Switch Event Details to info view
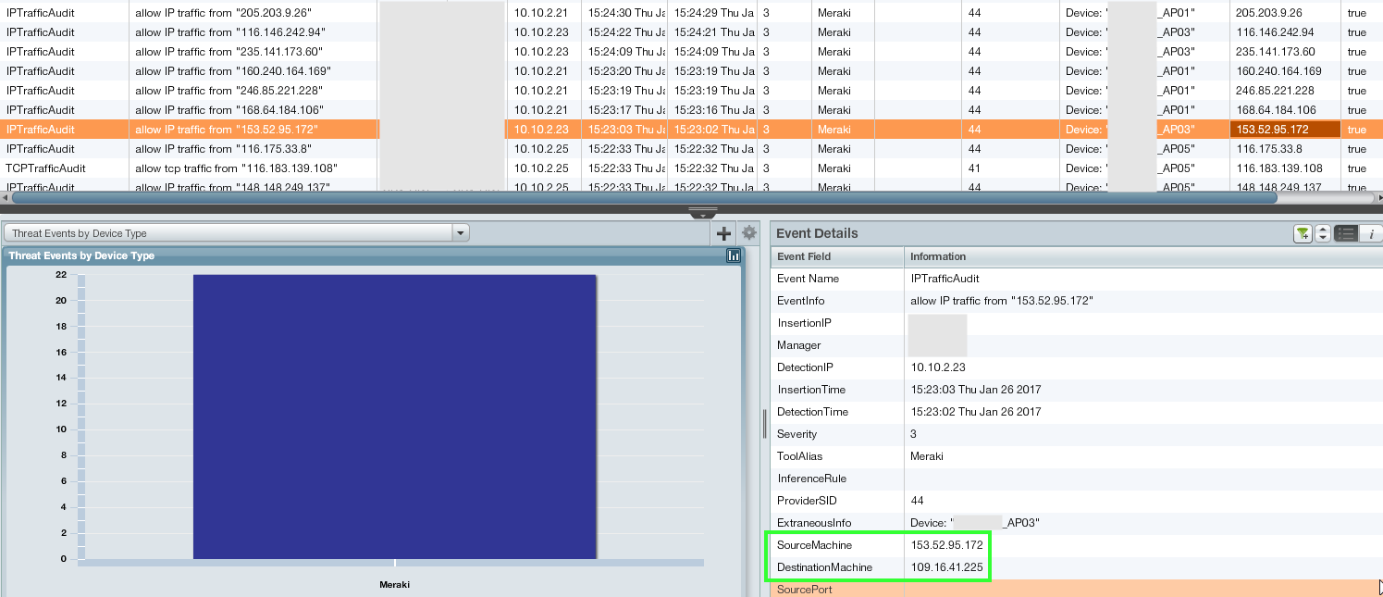The image size is (1383, 597). pos(1370,234)
